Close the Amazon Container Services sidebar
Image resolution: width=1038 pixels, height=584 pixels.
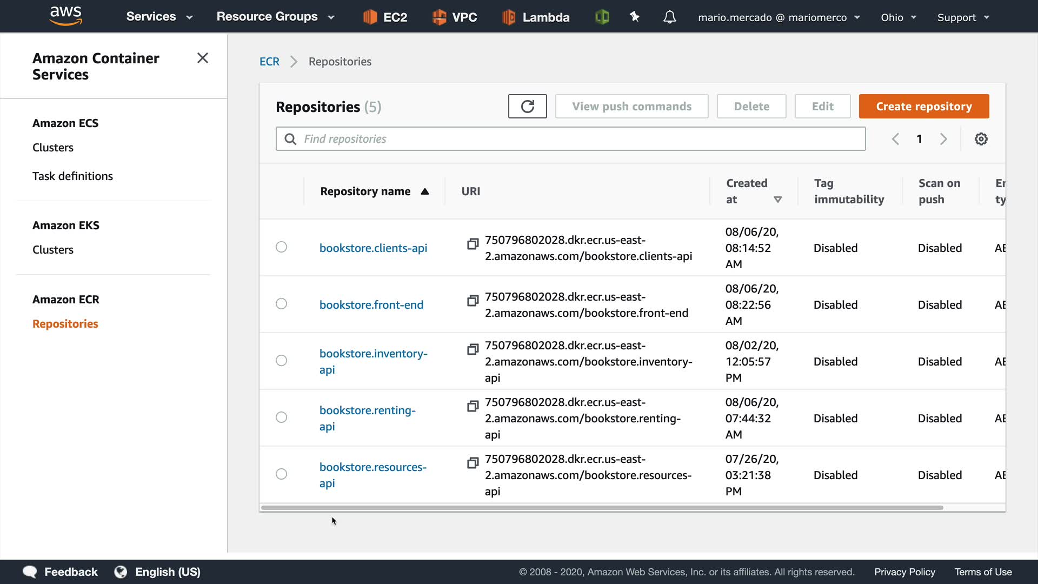coord(203,58)
